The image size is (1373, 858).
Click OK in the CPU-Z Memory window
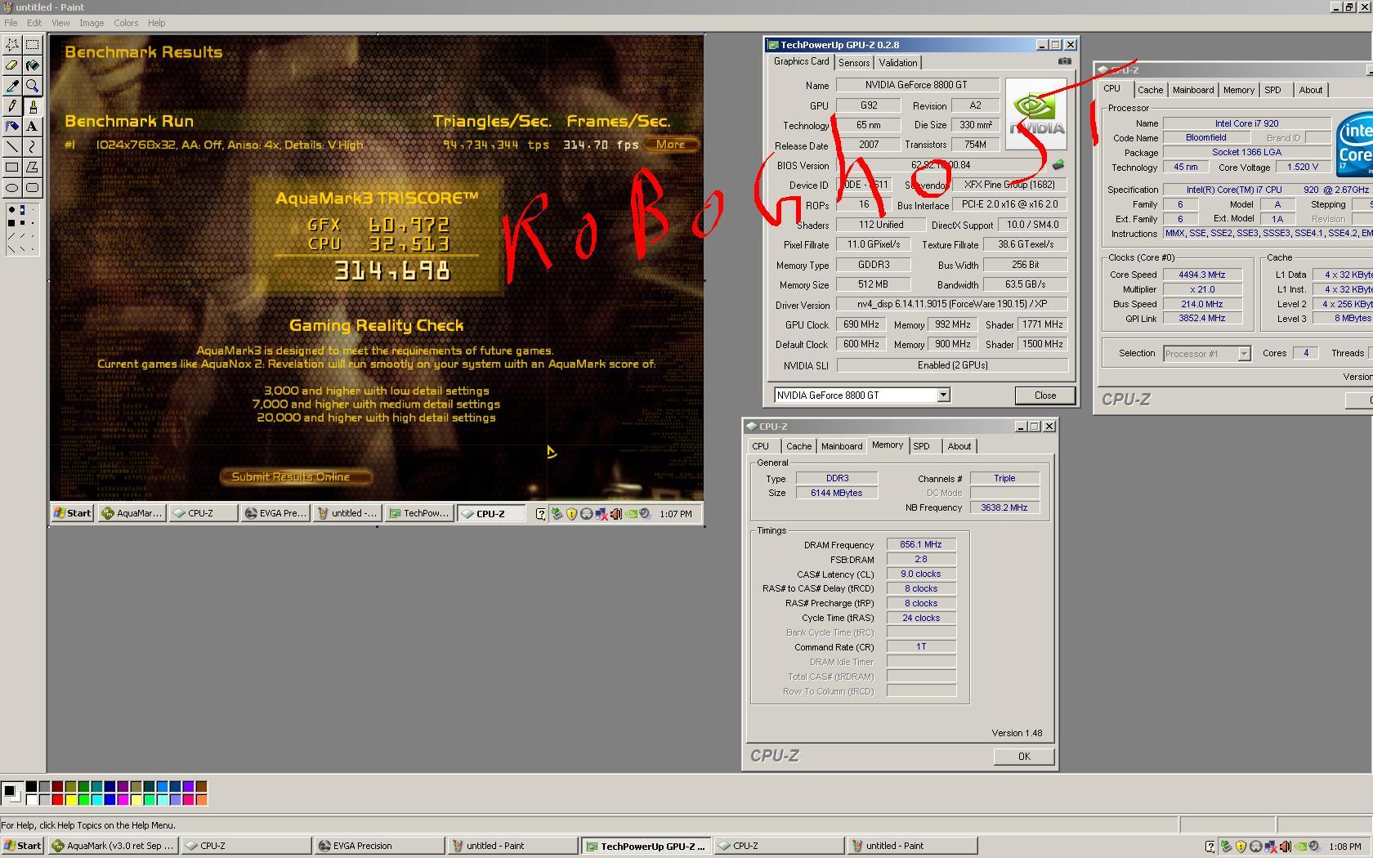(1024, 757)
